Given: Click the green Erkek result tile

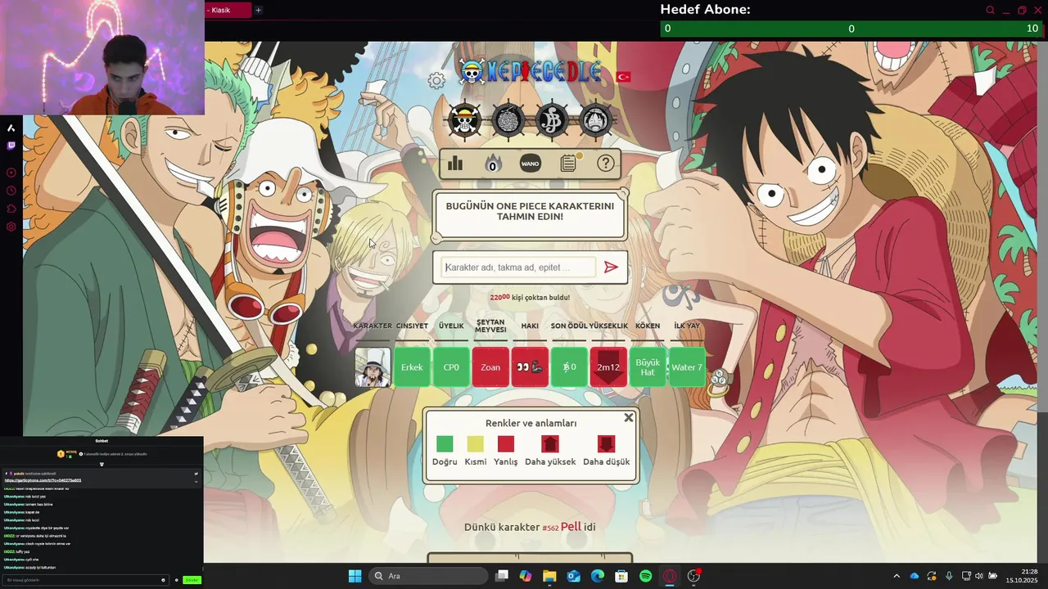Looking at the screenshot, I should point(412,367).
